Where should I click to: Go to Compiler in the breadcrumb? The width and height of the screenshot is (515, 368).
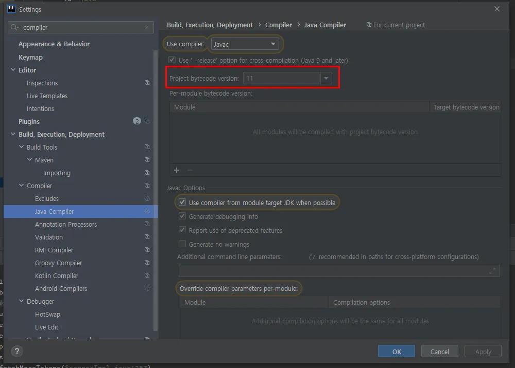tap(279, 25)
